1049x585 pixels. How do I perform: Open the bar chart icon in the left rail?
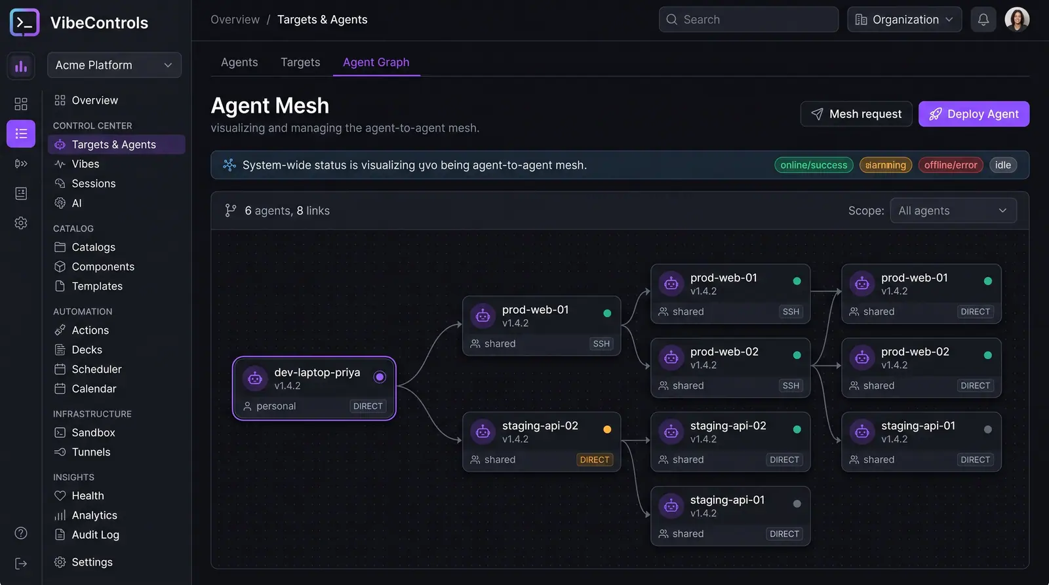coord(21,66)
